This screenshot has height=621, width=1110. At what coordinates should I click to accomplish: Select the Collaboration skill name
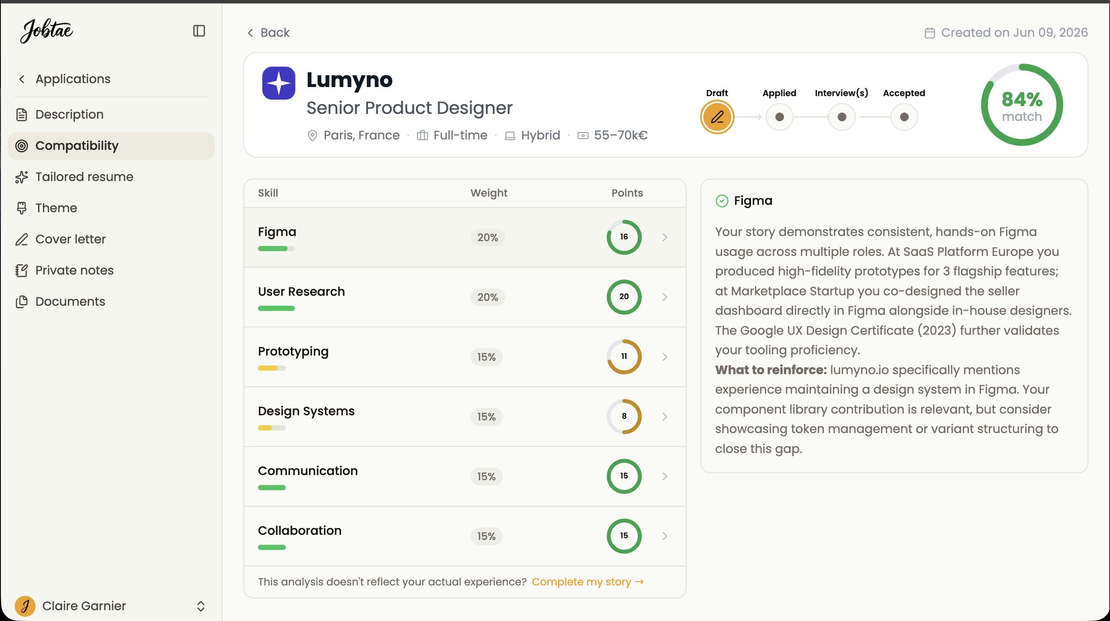pyautogui.click(x=300, y=531)
